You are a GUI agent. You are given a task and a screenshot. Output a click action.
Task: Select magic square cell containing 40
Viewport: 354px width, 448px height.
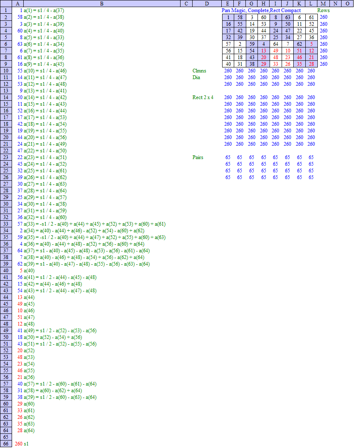(x=228, y=64)
